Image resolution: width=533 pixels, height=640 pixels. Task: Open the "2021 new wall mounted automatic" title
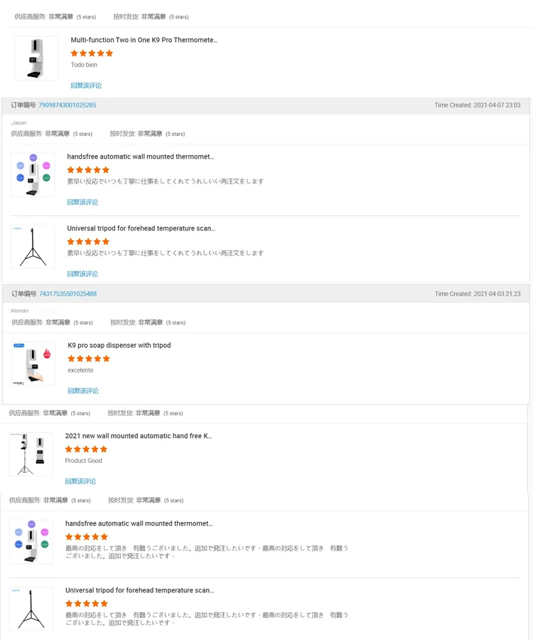[x=138, y=436]
